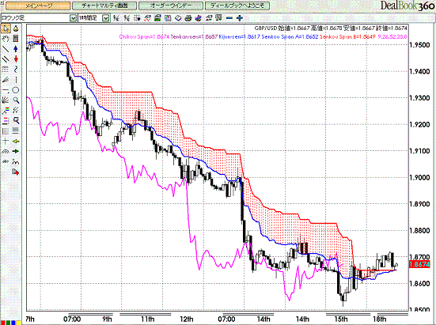Click the save chart toolbar icon
Screen dimensions: 436x325
click(x=157, y=18)
